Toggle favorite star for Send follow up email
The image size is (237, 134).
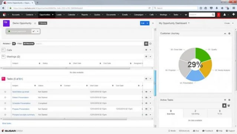point(5,92)
